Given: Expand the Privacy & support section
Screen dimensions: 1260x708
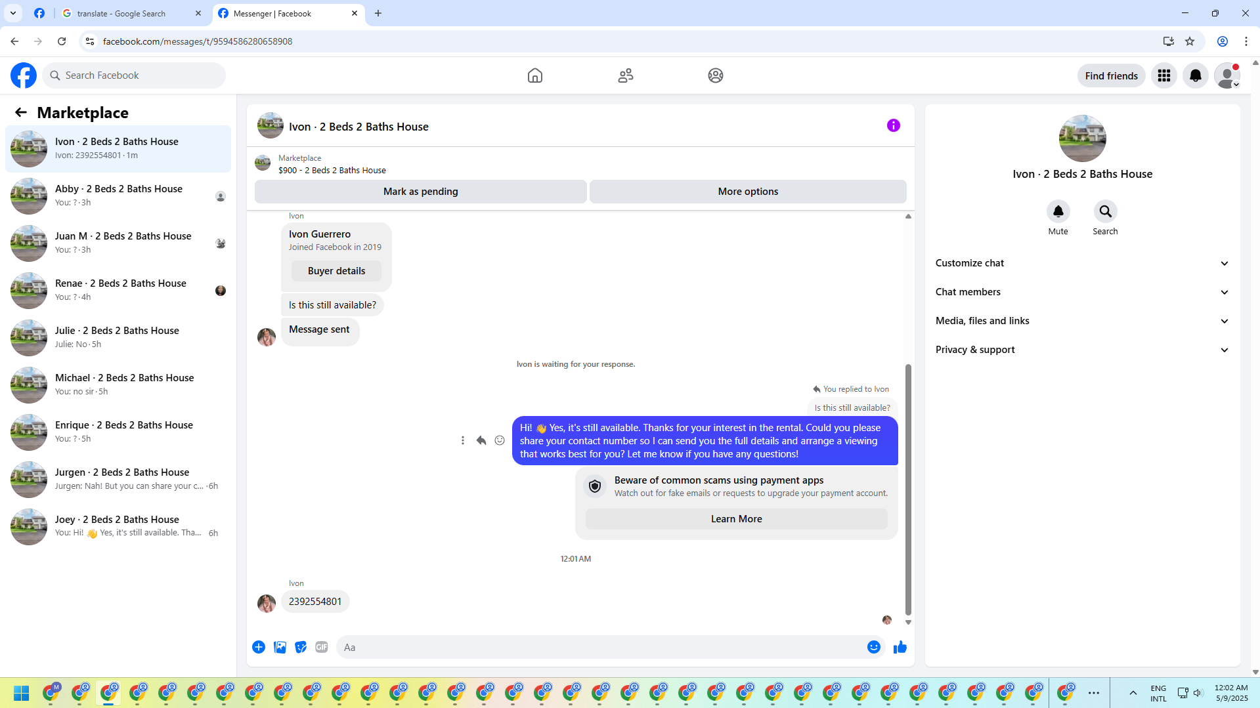Looking at the screenshot, I should 1082,350.
